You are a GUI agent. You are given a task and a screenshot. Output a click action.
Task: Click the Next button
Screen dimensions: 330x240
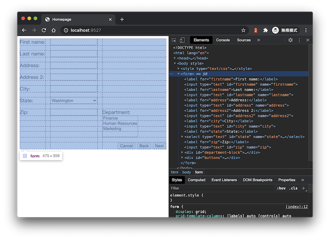(159, 146)
